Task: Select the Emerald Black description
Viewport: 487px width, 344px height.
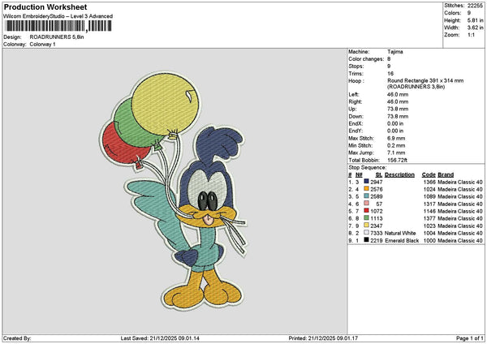Action: point(402,241)
